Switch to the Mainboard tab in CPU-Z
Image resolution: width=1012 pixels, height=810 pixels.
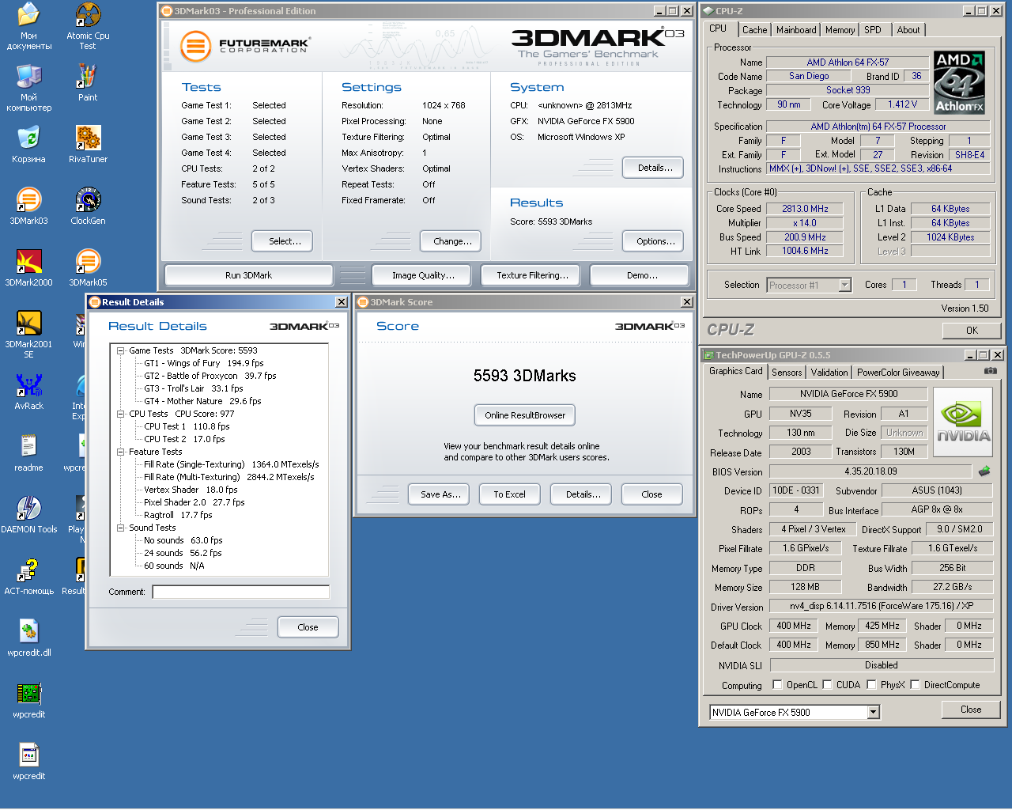[796, 30]
